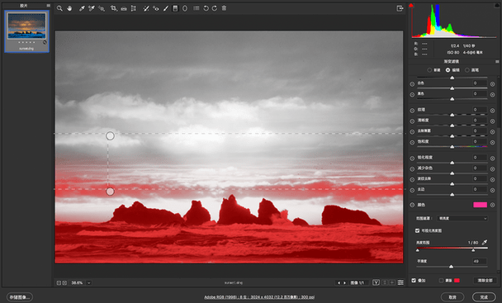Image resolution: width=502 pixels, height=303 pixels.
Task: Open the 范围遮罩 dropdown
Action: pyautogui.click(x=462, y=219)
